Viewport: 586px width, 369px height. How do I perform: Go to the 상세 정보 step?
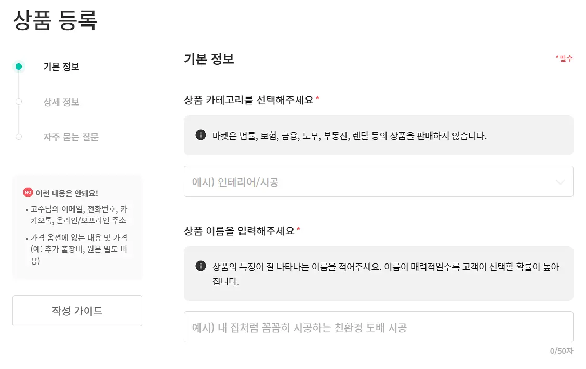pyautogui.click(x=61, y=102)
